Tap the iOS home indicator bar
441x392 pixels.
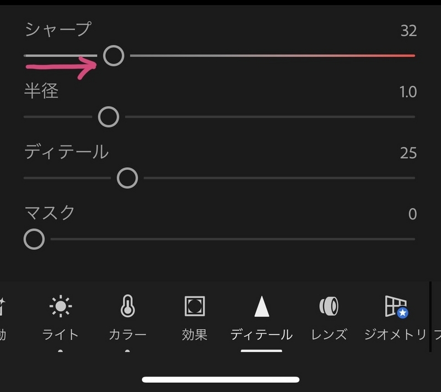220,380
